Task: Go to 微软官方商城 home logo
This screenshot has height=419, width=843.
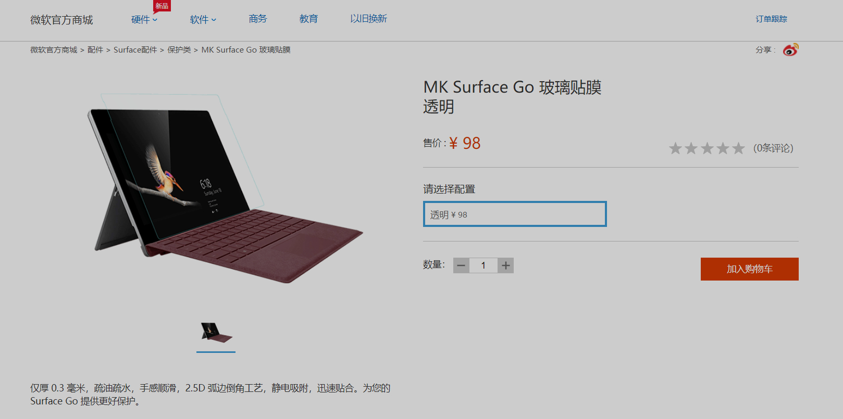Action: [61, 20]
